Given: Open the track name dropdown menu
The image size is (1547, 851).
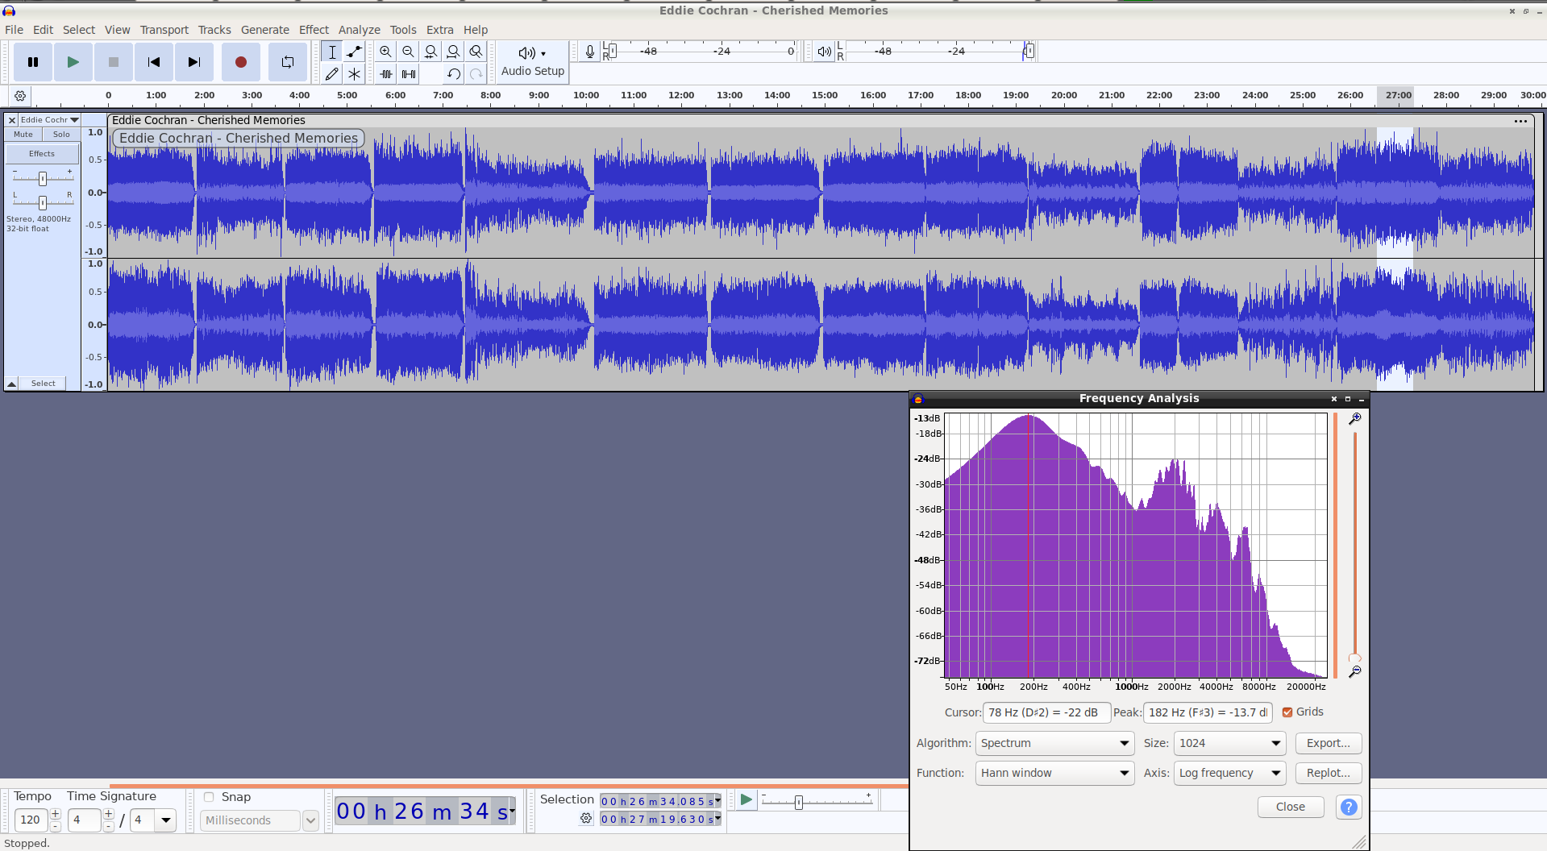Looking at the screenshot, I should point(50,120).
